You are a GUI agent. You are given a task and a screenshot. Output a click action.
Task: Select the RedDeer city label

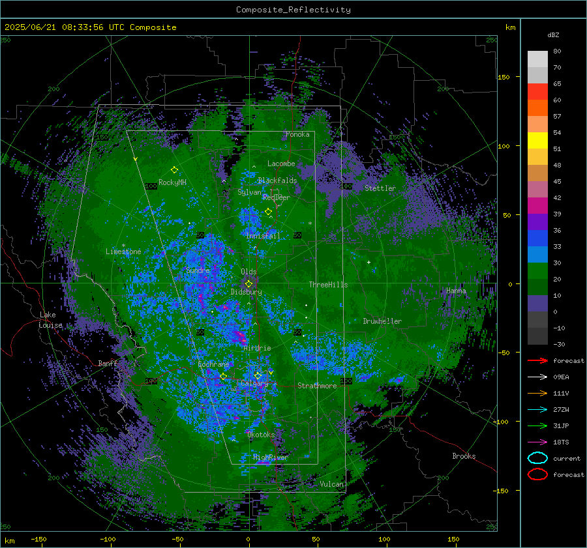[x=277, y=197]
